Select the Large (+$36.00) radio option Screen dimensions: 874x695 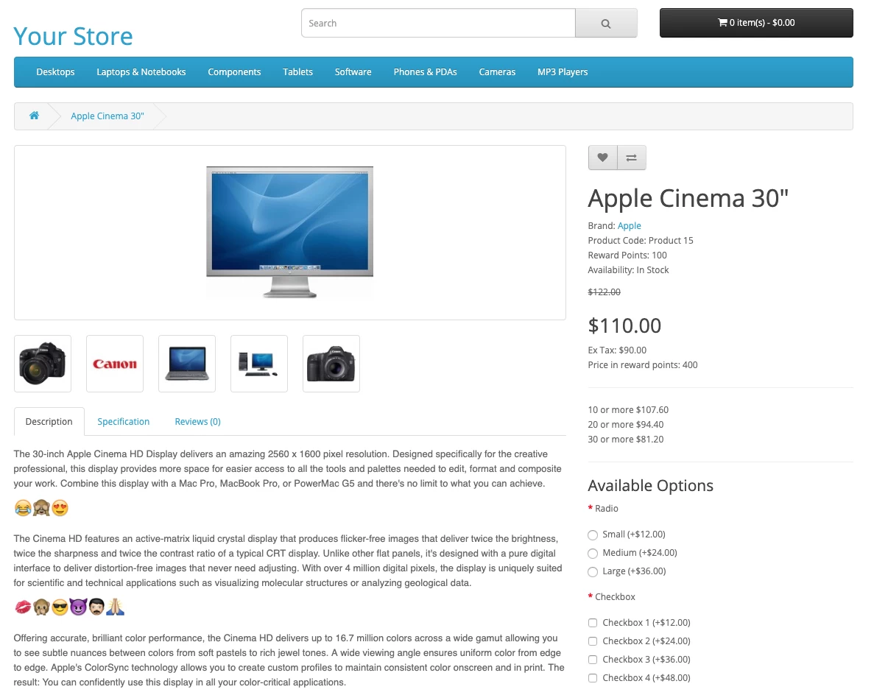point(593,572)
